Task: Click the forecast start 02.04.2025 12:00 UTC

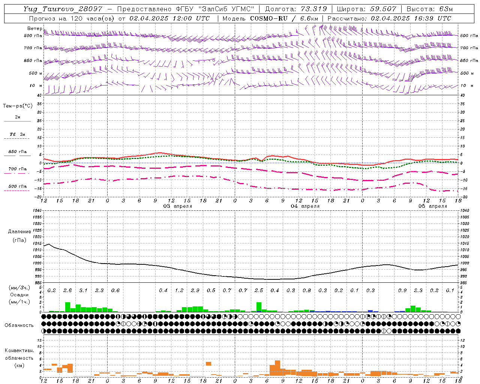Action: [x=169, y=18]
